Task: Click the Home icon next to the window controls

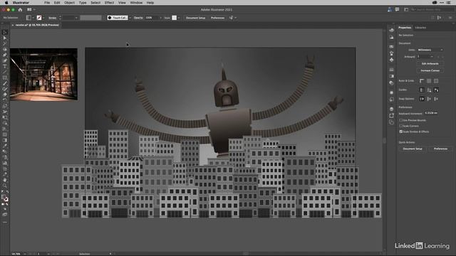Action: [x=20, y=9]
